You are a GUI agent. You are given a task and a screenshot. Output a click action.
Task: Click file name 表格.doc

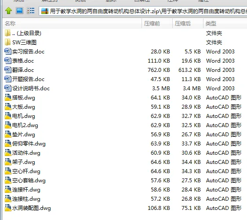tap(23, 61)
